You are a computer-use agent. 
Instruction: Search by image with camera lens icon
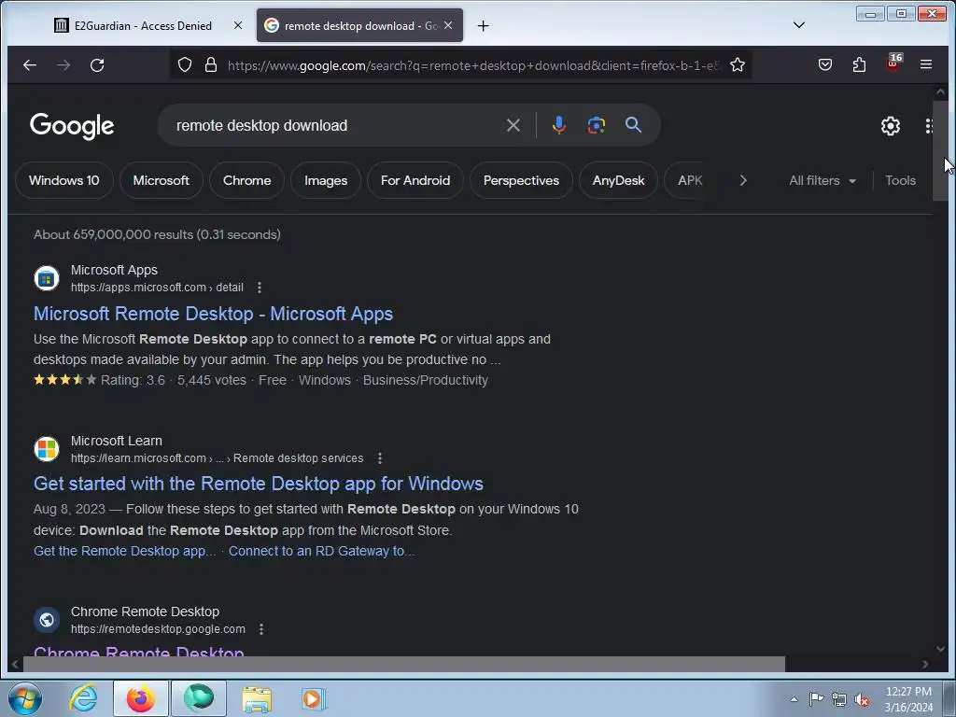click(596, 126)
